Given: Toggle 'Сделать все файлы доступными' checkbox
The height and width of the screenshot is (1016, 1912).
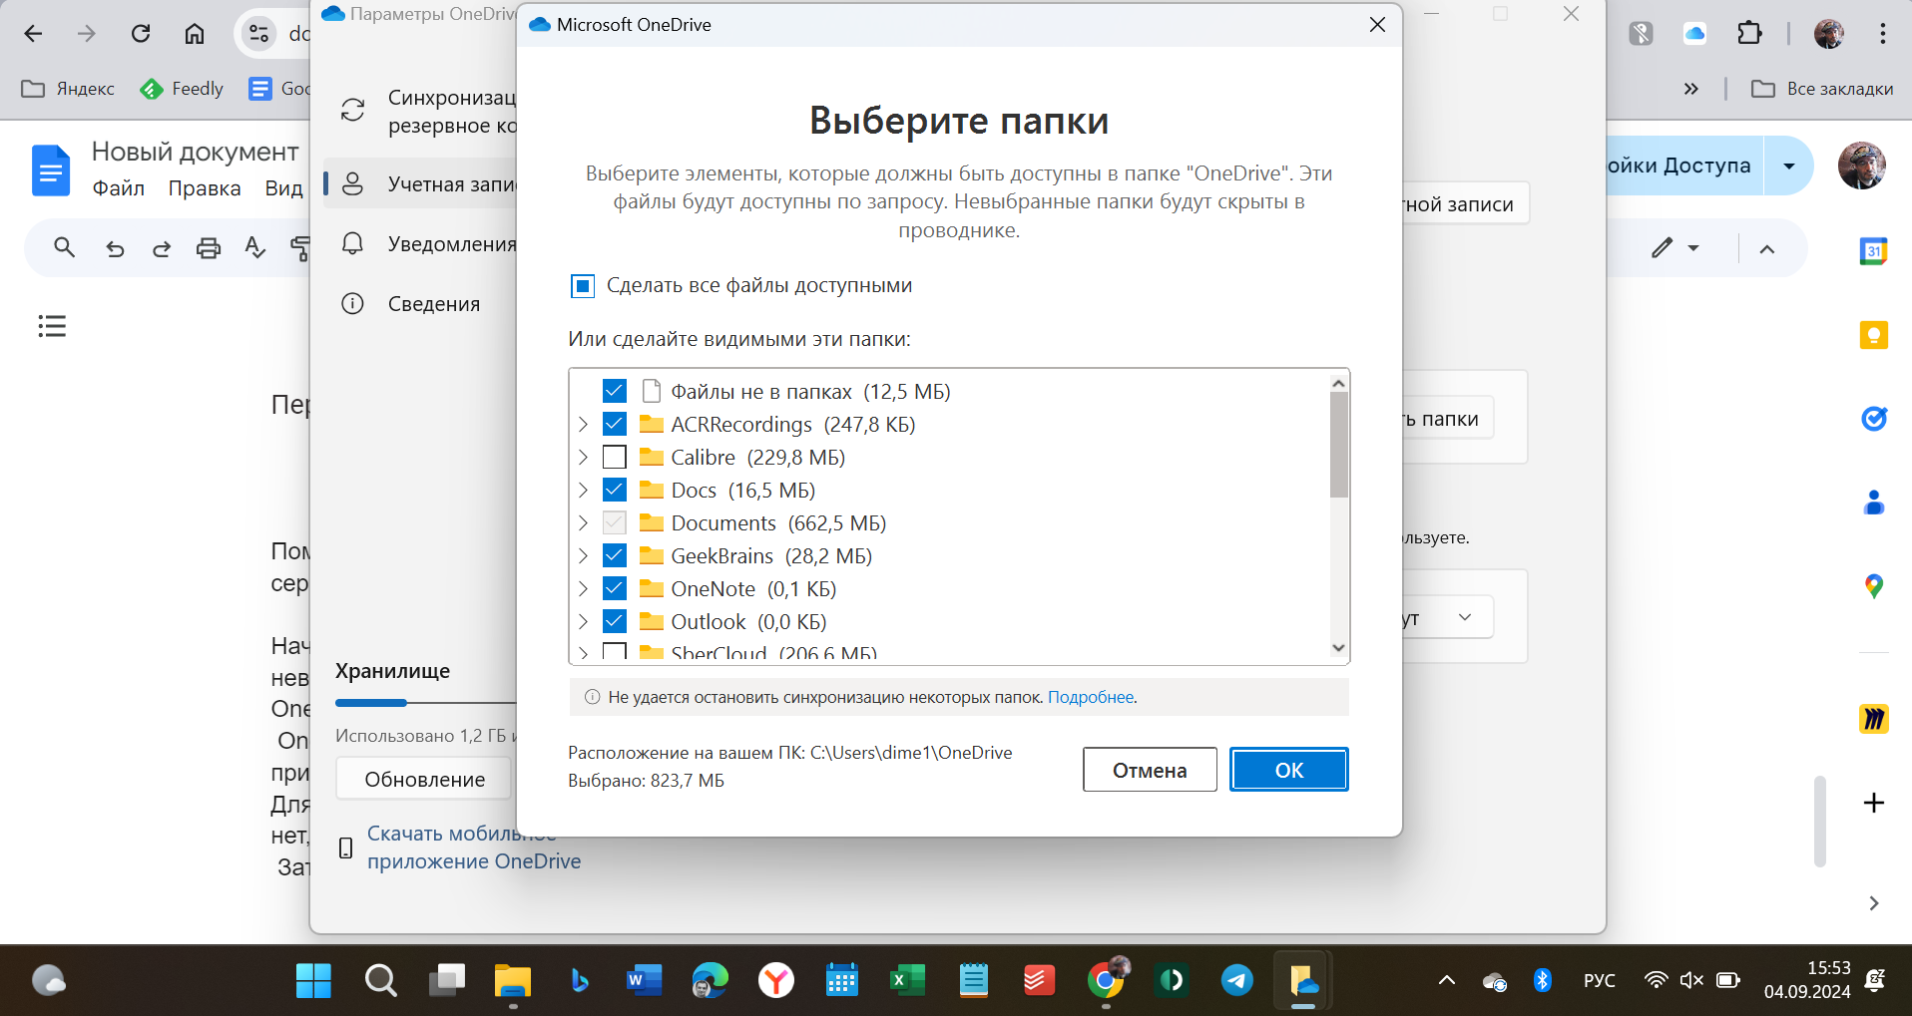Looking at the screenshot, I should click(583, 286).
